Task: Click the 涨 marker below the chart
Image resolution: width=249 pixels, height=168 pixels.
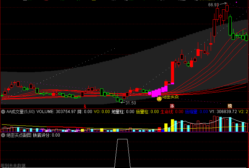Action: click(172, 106)
